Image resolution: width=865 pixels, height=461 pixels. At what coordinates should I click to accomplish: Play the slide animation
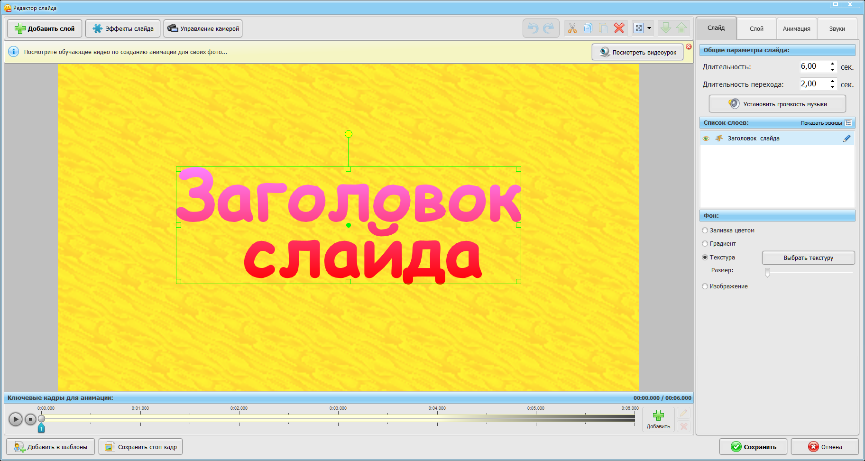point(15,419)
